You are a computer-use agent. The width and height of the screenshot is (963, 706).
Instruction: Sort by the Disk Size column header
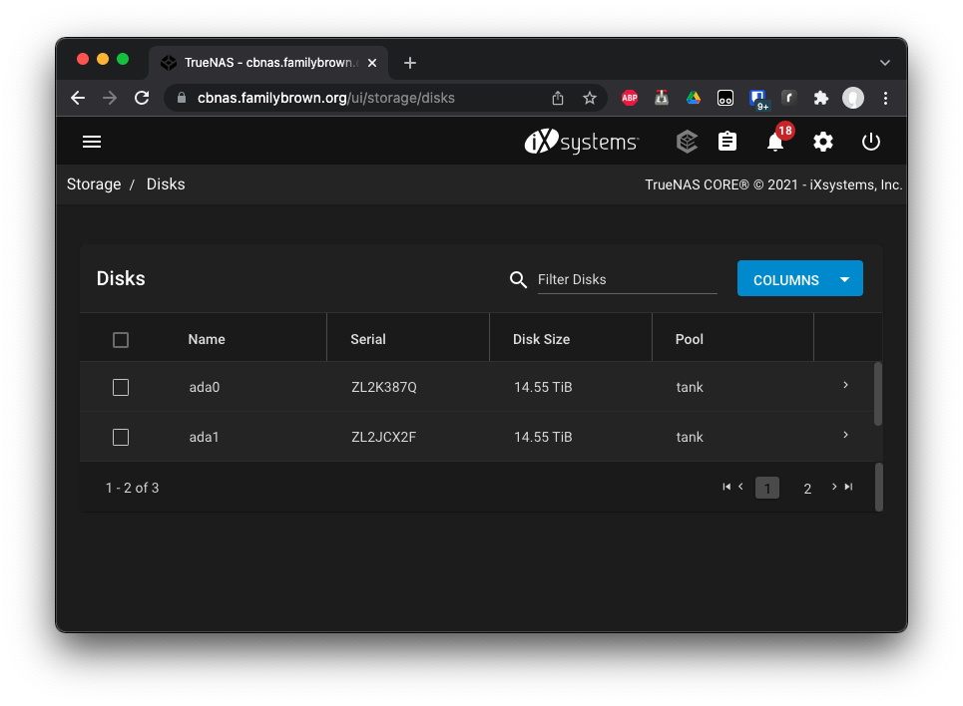(x=541, y=339)
